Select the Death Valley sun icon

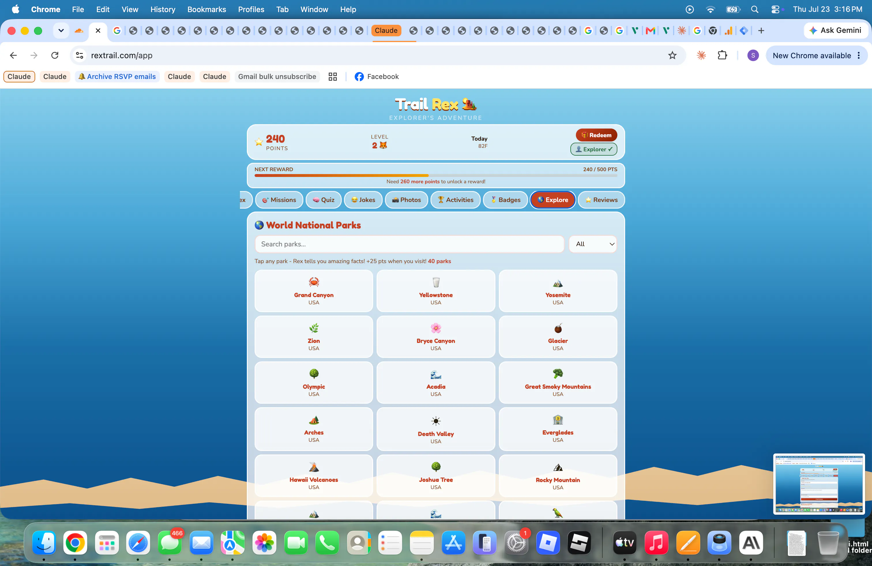click(x=436, y=421)
